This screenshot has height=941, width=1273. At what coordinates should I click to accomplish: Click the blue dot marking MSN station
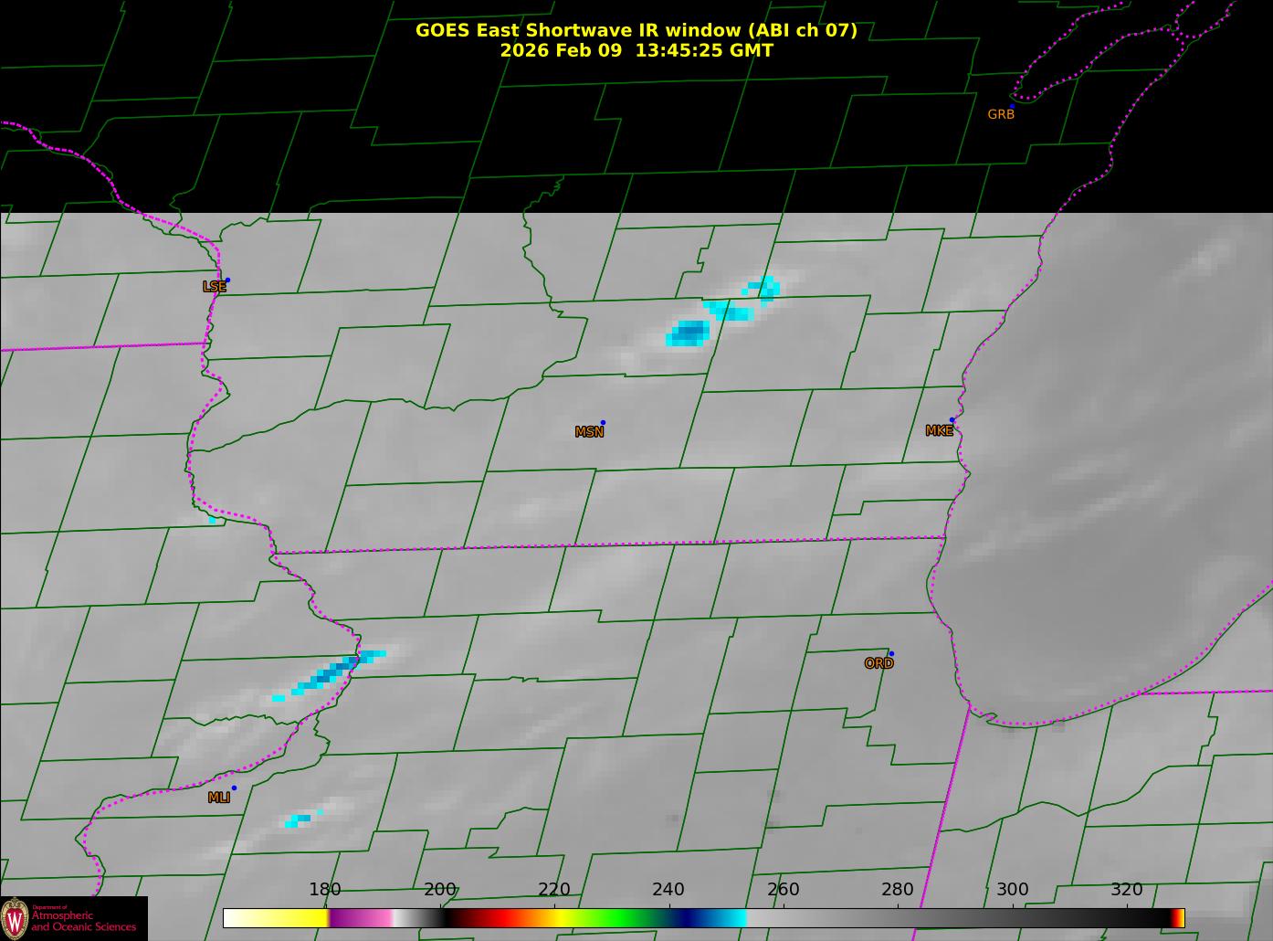[603, 423]
